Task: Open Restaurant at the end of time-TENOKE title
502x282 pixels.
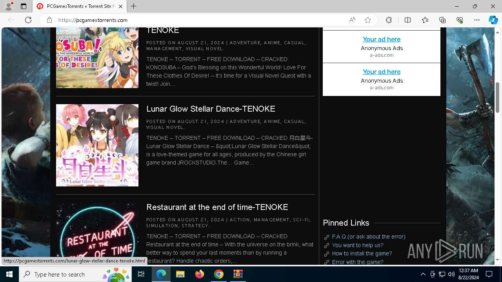Action: [217, 207]
